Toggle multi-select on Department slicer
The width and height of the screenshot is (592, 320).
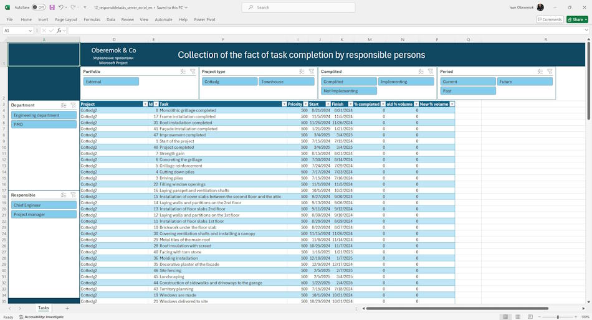coord(64,105)
